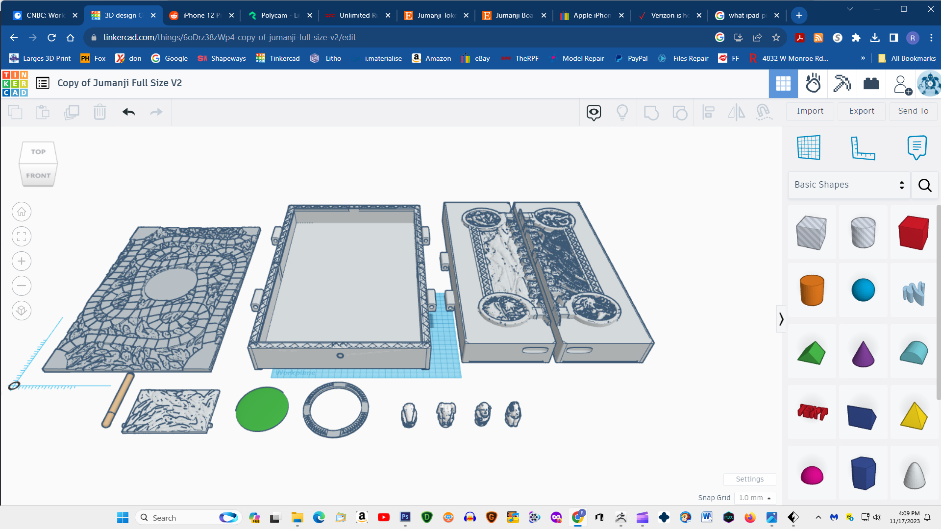Screen dimensions: 941x529
Task: Click the Mirror tool icon
Action: pos(736,113)
